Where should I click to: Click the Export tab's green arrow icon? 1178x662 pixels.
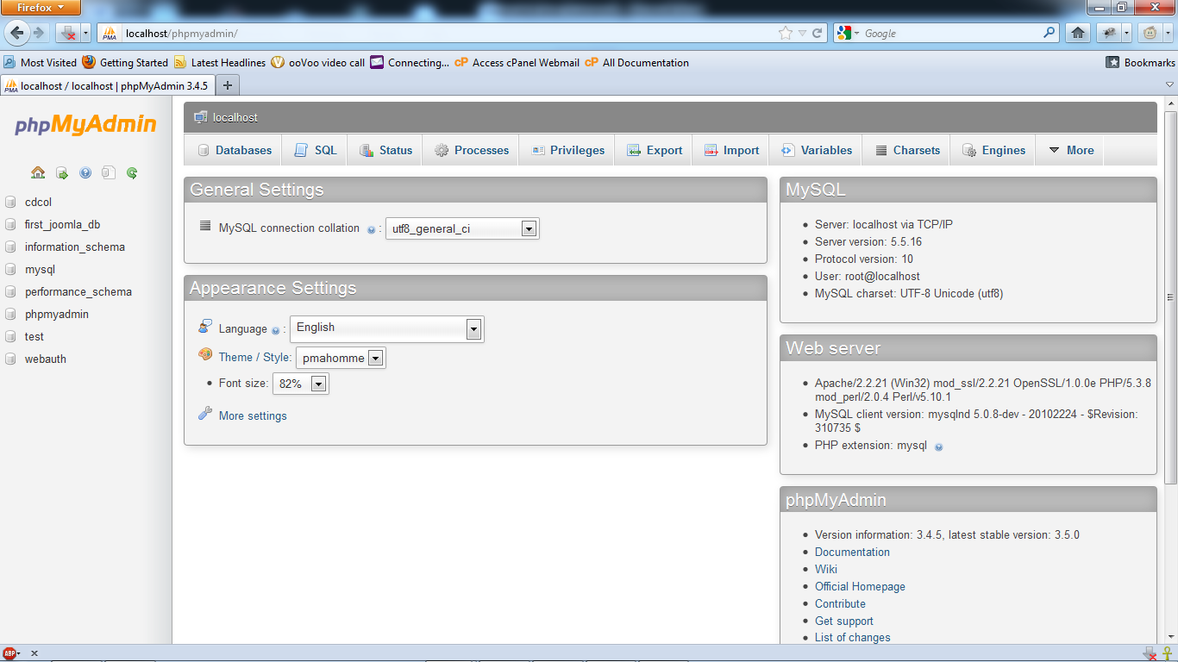tap(632, 149)
